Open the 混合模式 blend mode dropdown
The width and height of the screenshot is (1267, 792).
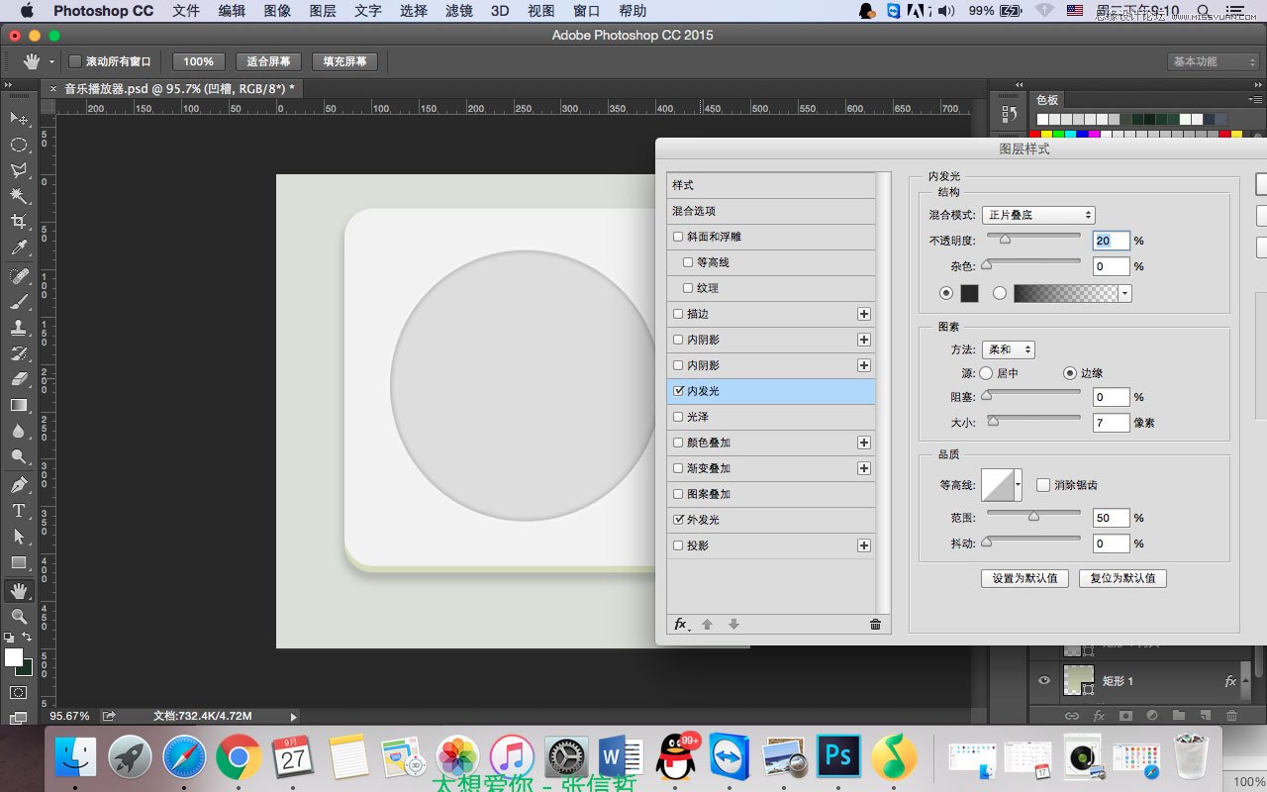[1038, 215]
